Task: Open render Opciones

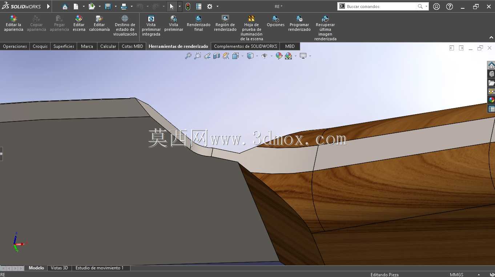Action: point(275,21)
